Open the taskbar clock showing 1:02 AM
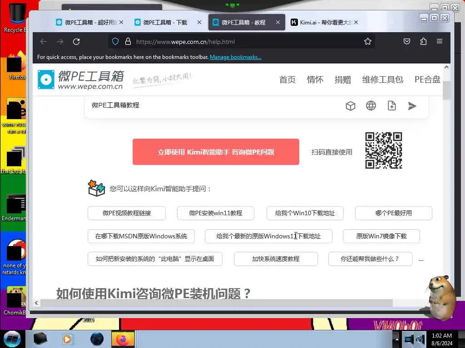This screenshot has width=465, height=348. (x=442, y=339)
